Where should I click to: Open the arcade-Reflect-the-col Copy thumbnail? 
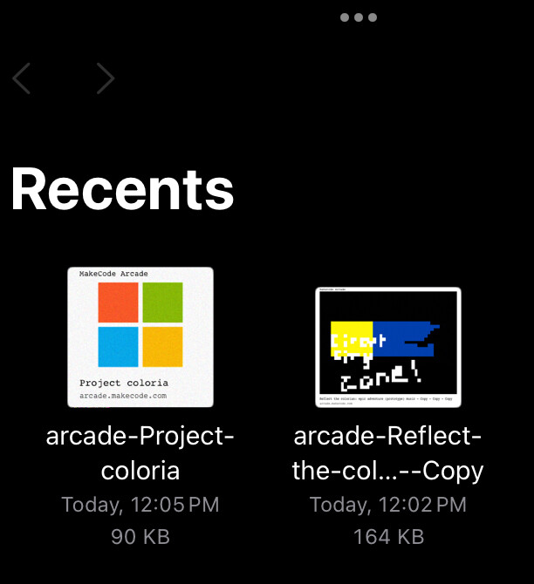(388, 347)
